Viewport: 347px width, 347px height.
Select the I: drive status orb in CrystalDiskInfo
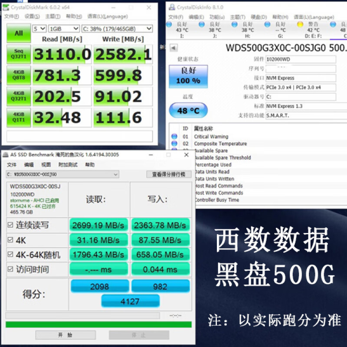tap(169, 24)
